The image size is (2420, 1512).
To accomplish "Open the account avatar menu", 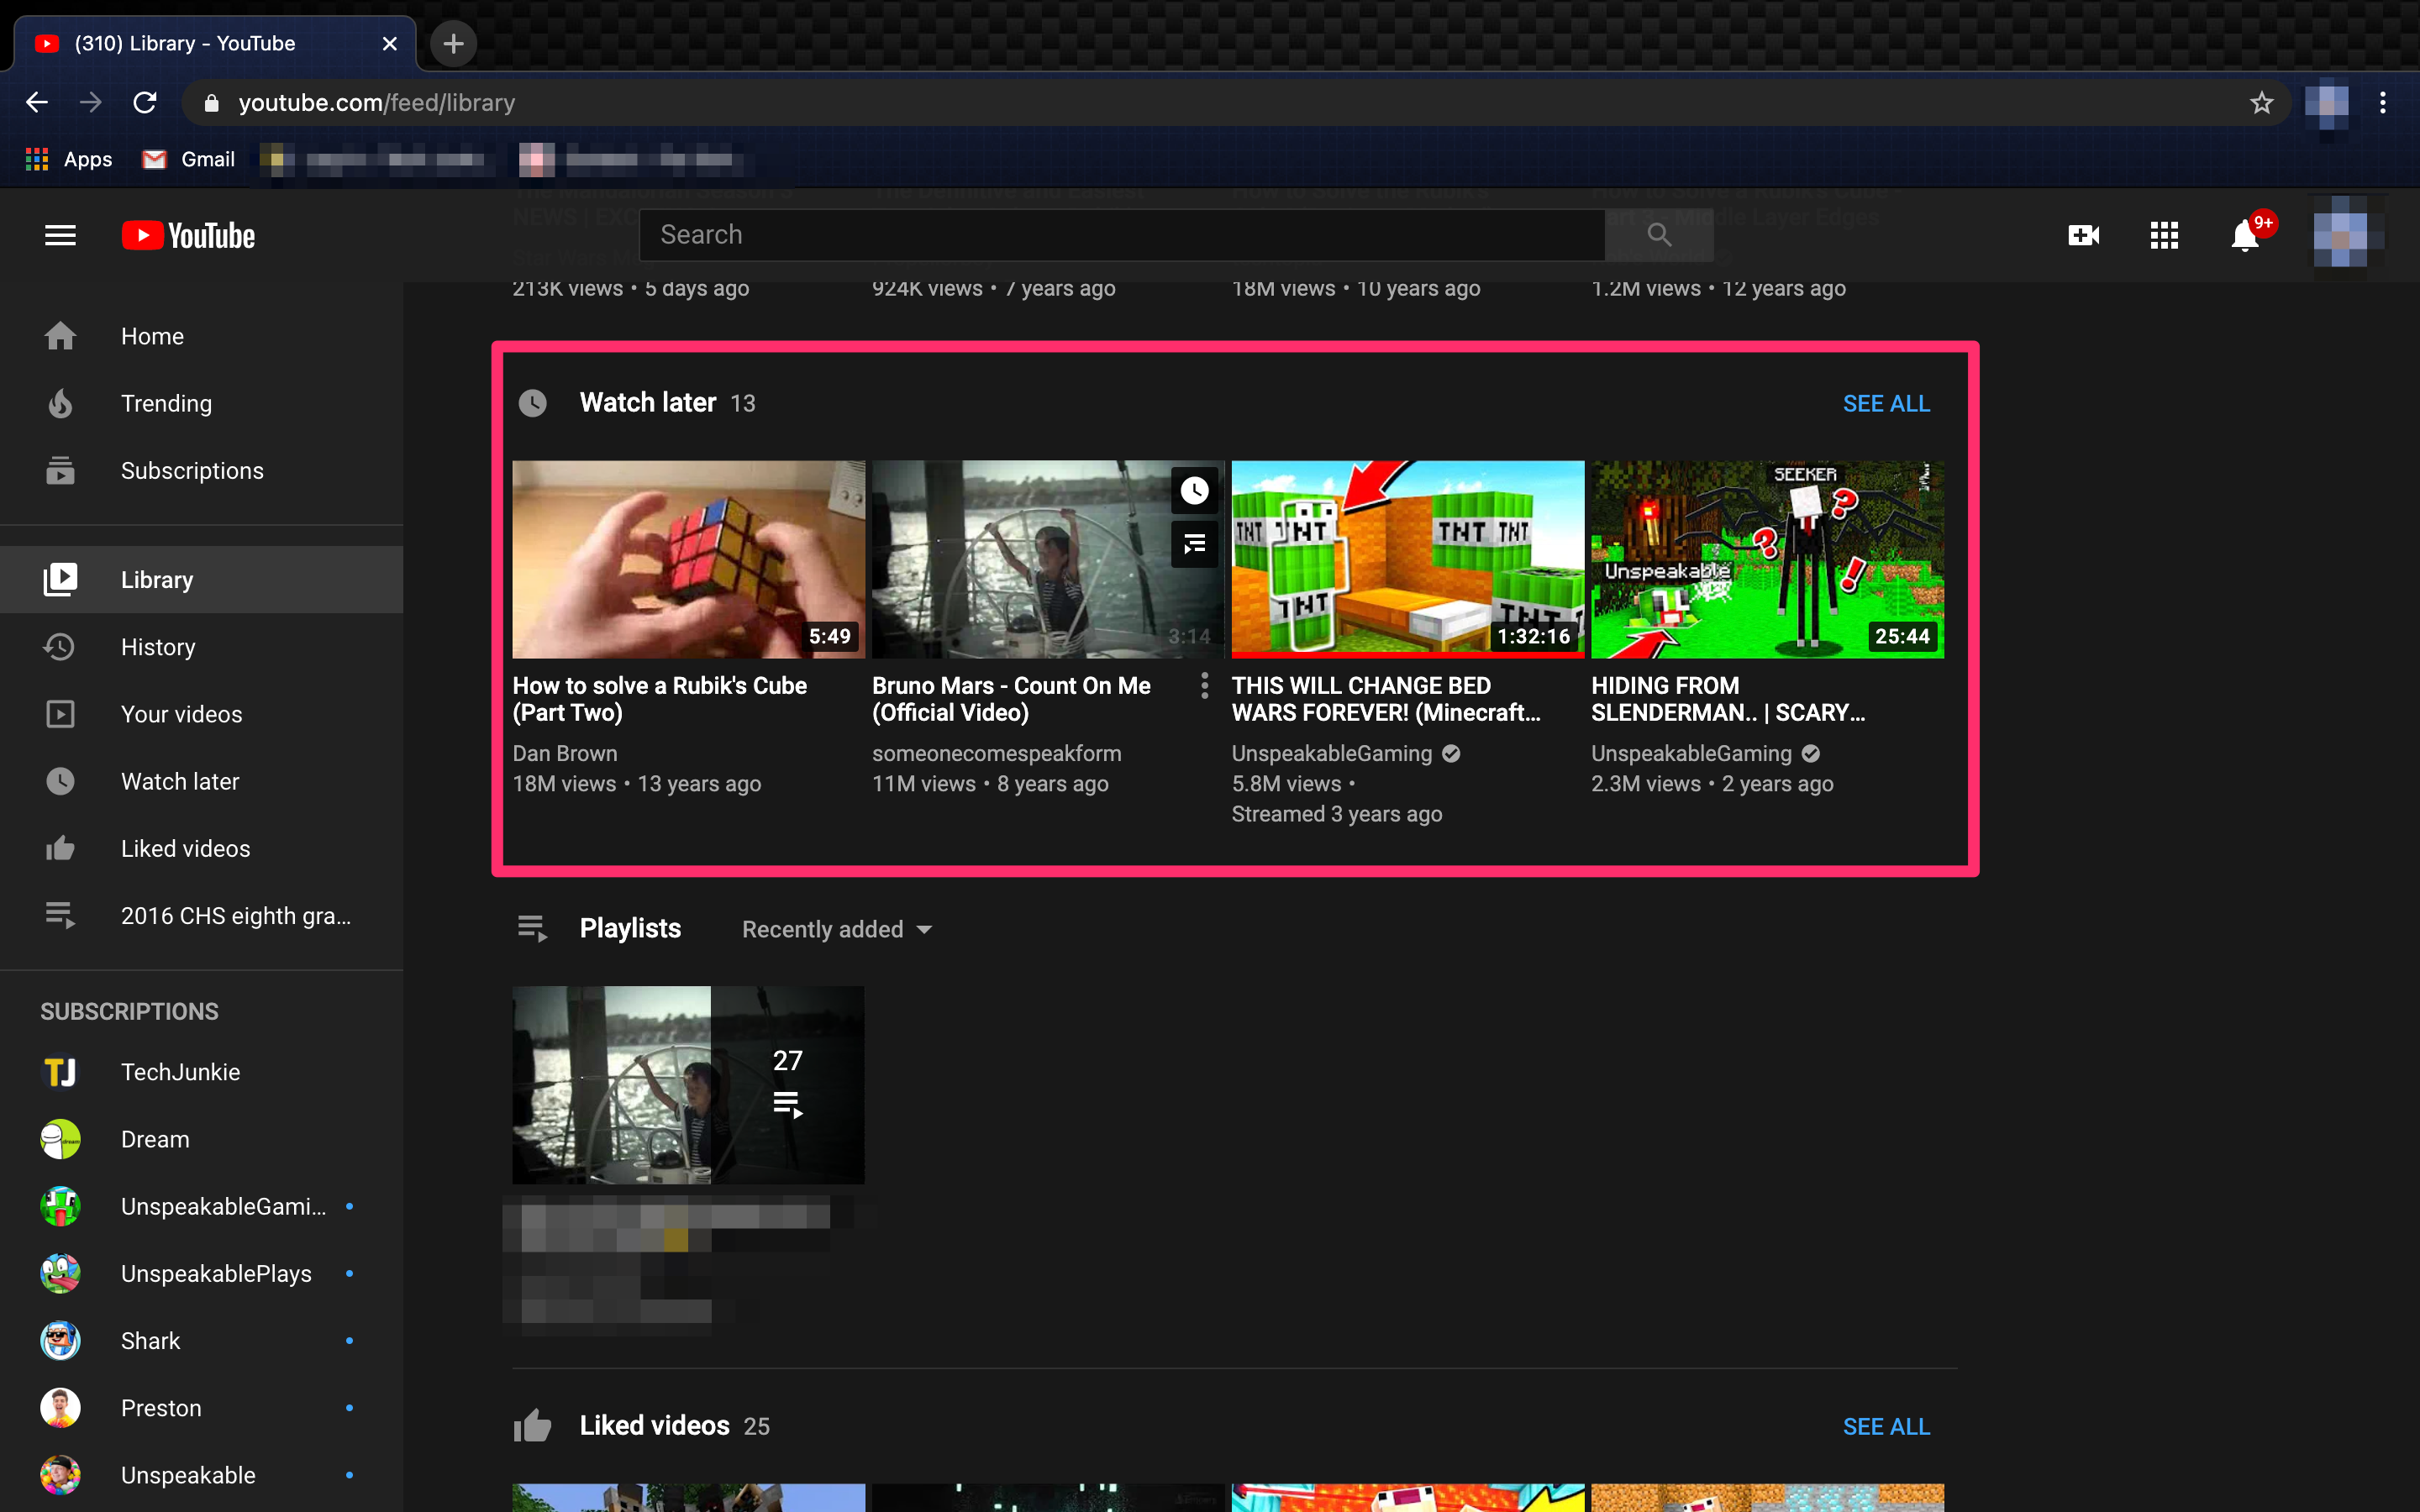I will [2347, 235].
